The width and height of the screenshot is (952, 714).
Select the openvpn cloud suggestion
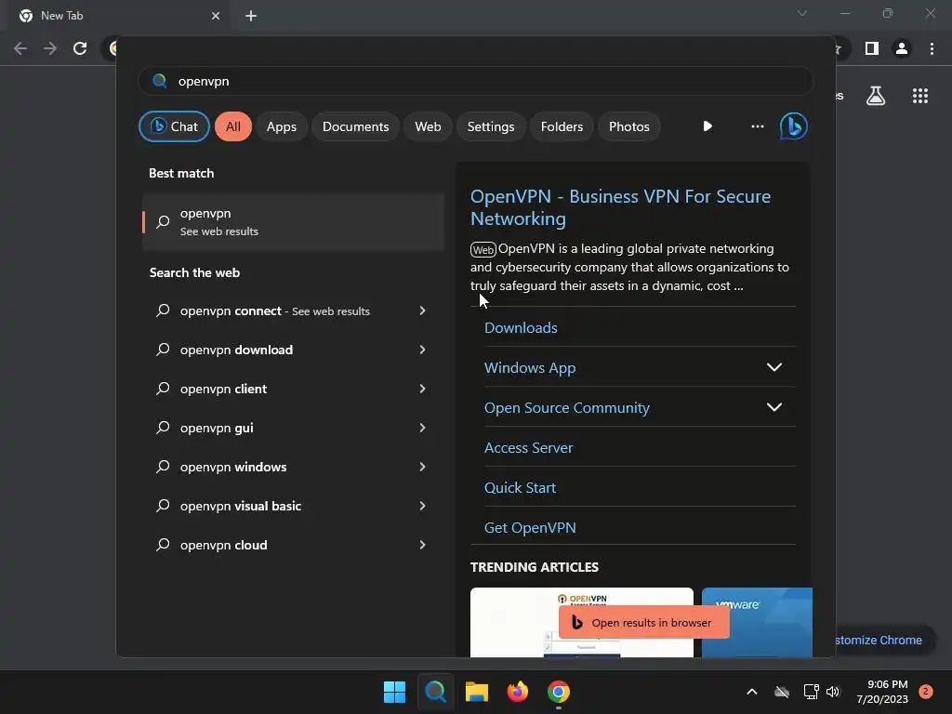pos(223,545)
